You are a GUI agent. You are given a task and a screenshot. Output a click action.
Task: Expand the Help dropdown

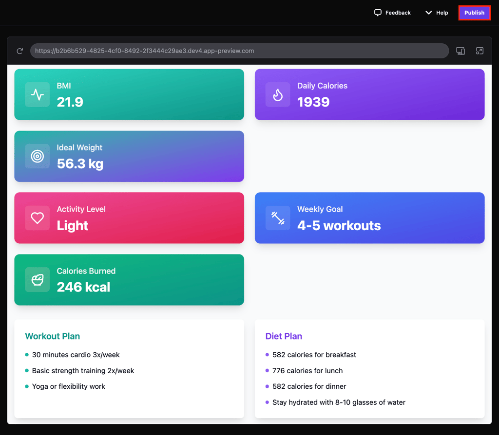pos(437,13)
